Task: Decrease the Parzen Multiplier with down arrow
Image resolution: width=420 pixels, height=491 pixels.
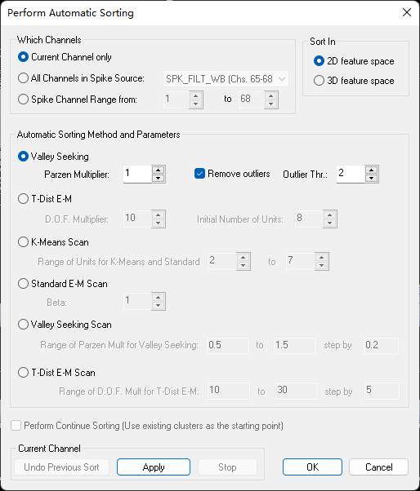Action: (x=158, y=178)
